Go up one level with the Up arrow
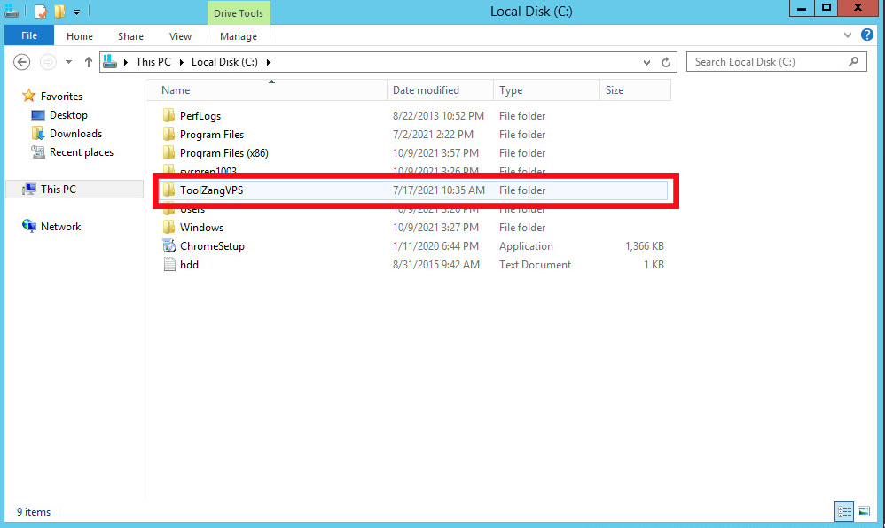 tap(89, 62)
